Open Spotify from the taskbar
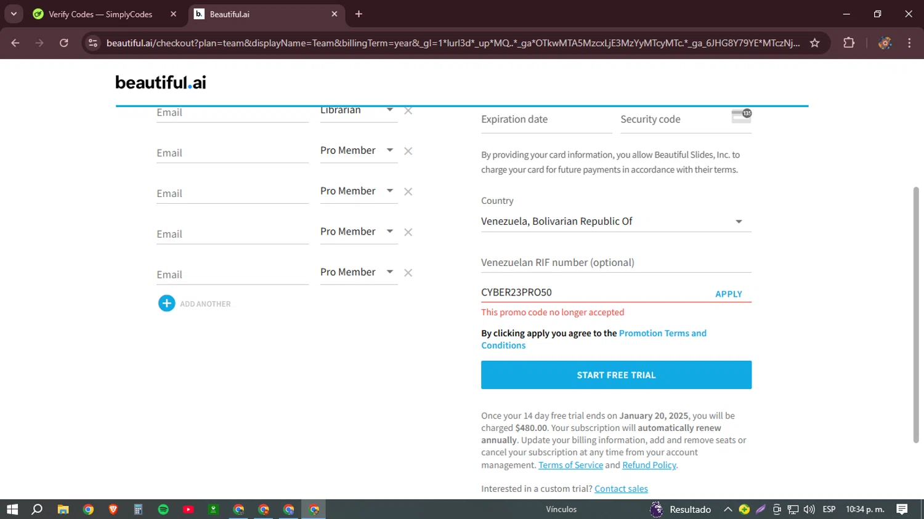 pyautogui.click(x=163, y=509)
